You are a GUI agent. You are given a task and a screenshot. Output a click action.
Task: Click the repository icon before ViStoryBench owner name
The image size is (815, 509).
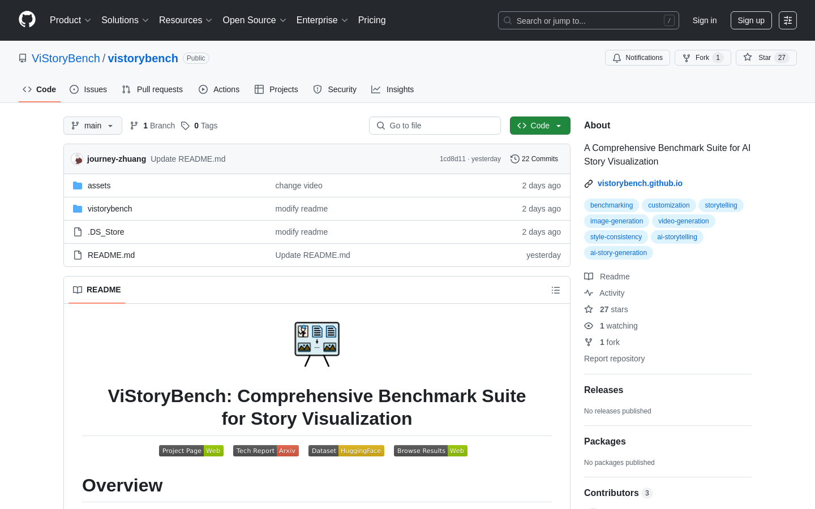tap(23, 58)
